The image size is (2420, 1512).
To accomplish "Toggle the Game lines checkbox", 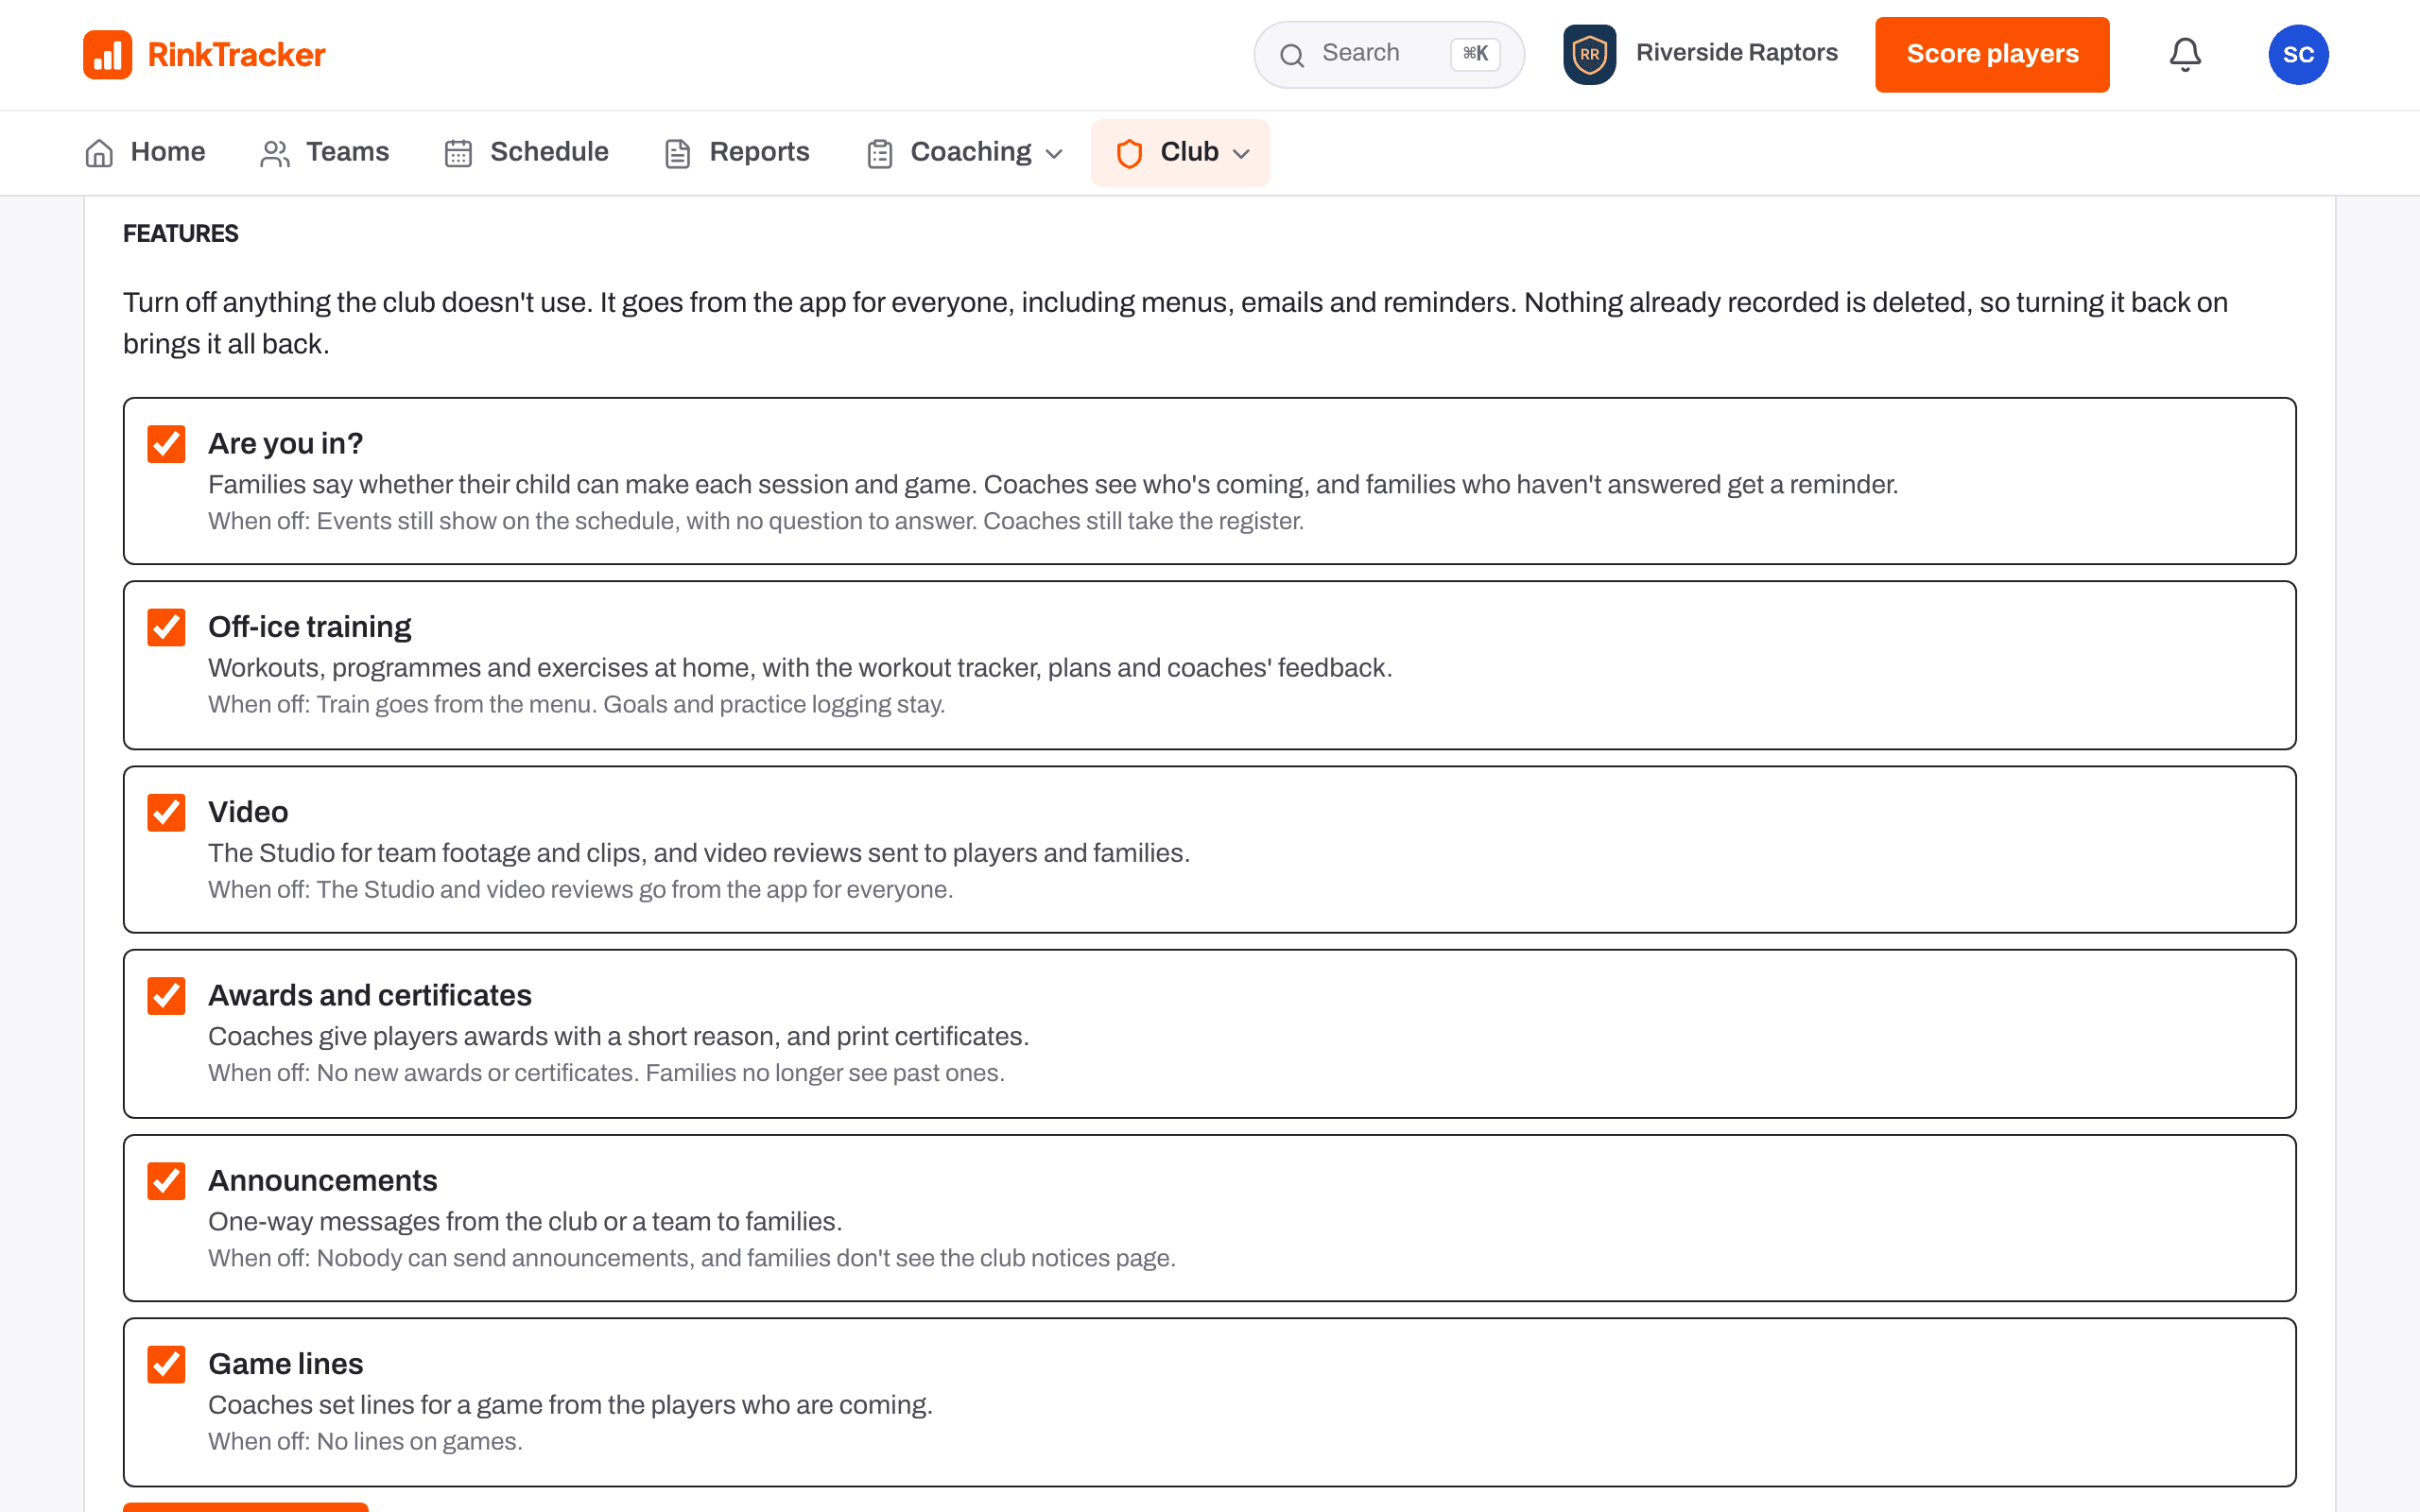I will click(166, 1364).
